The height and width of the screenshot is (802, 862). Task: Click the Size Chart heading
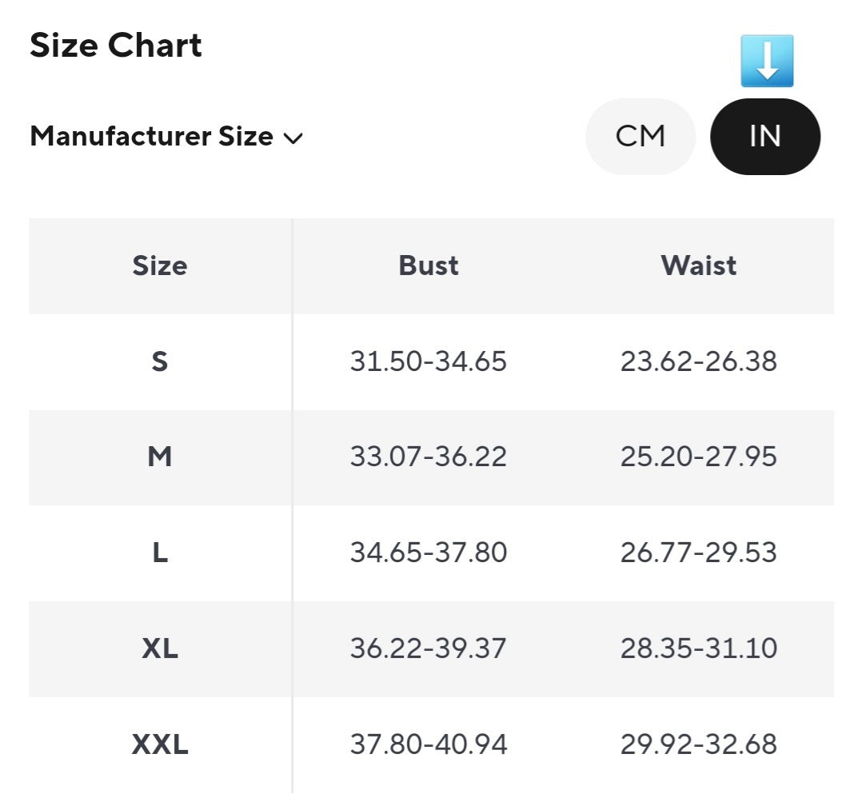[116, 46]
